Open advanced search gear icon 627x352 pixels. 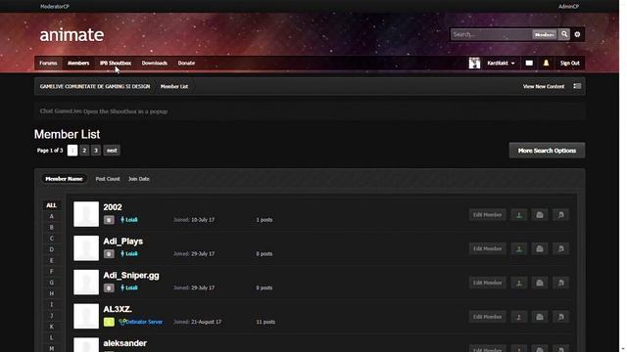(577, 34)
